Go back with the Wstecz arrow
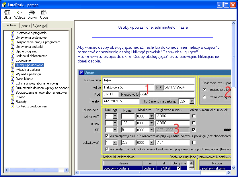This screenshot has width=238, height=177. pyautogui.click(x=19, y=12)
